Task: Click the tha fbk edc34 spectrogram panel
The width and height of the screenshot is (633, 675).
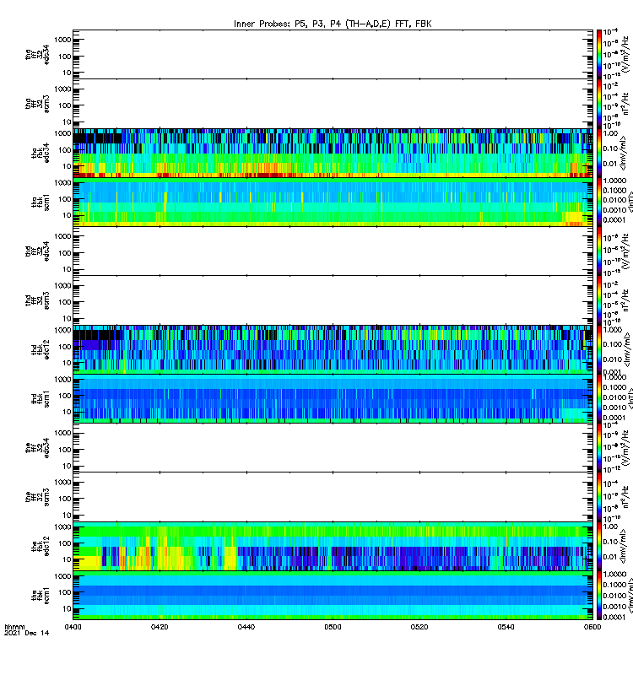Action: coord(333,153)
